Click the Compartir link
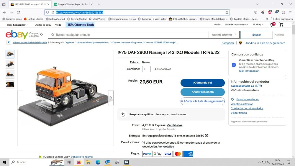The height and width of the screenshot is (166, 295). [228, 43]
